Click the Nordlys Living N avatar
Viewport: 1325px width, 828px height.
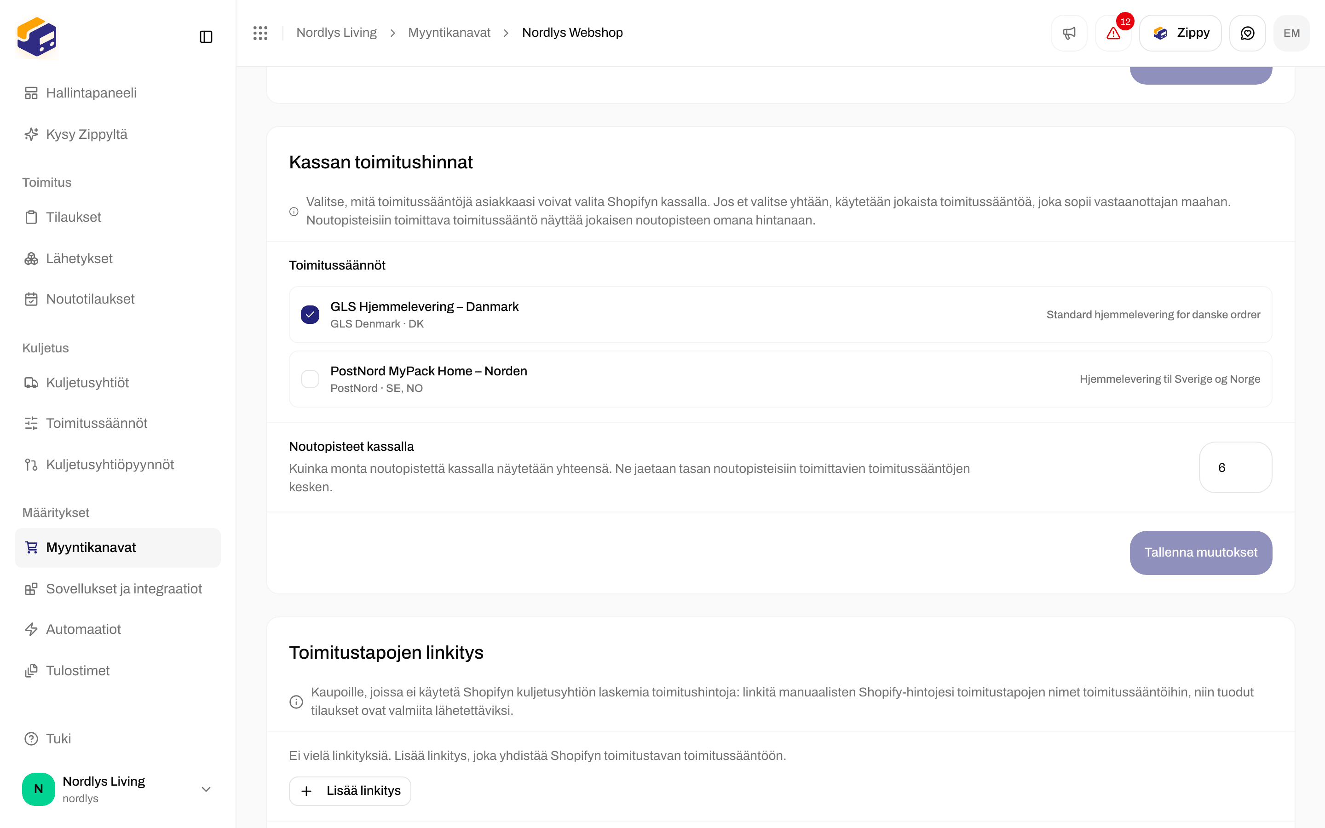click(38, 789)
